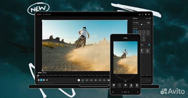Click Reset on the phone bottom bar
Image resolution: width=188 pixels, height=98 pixels.
point(125,92)
